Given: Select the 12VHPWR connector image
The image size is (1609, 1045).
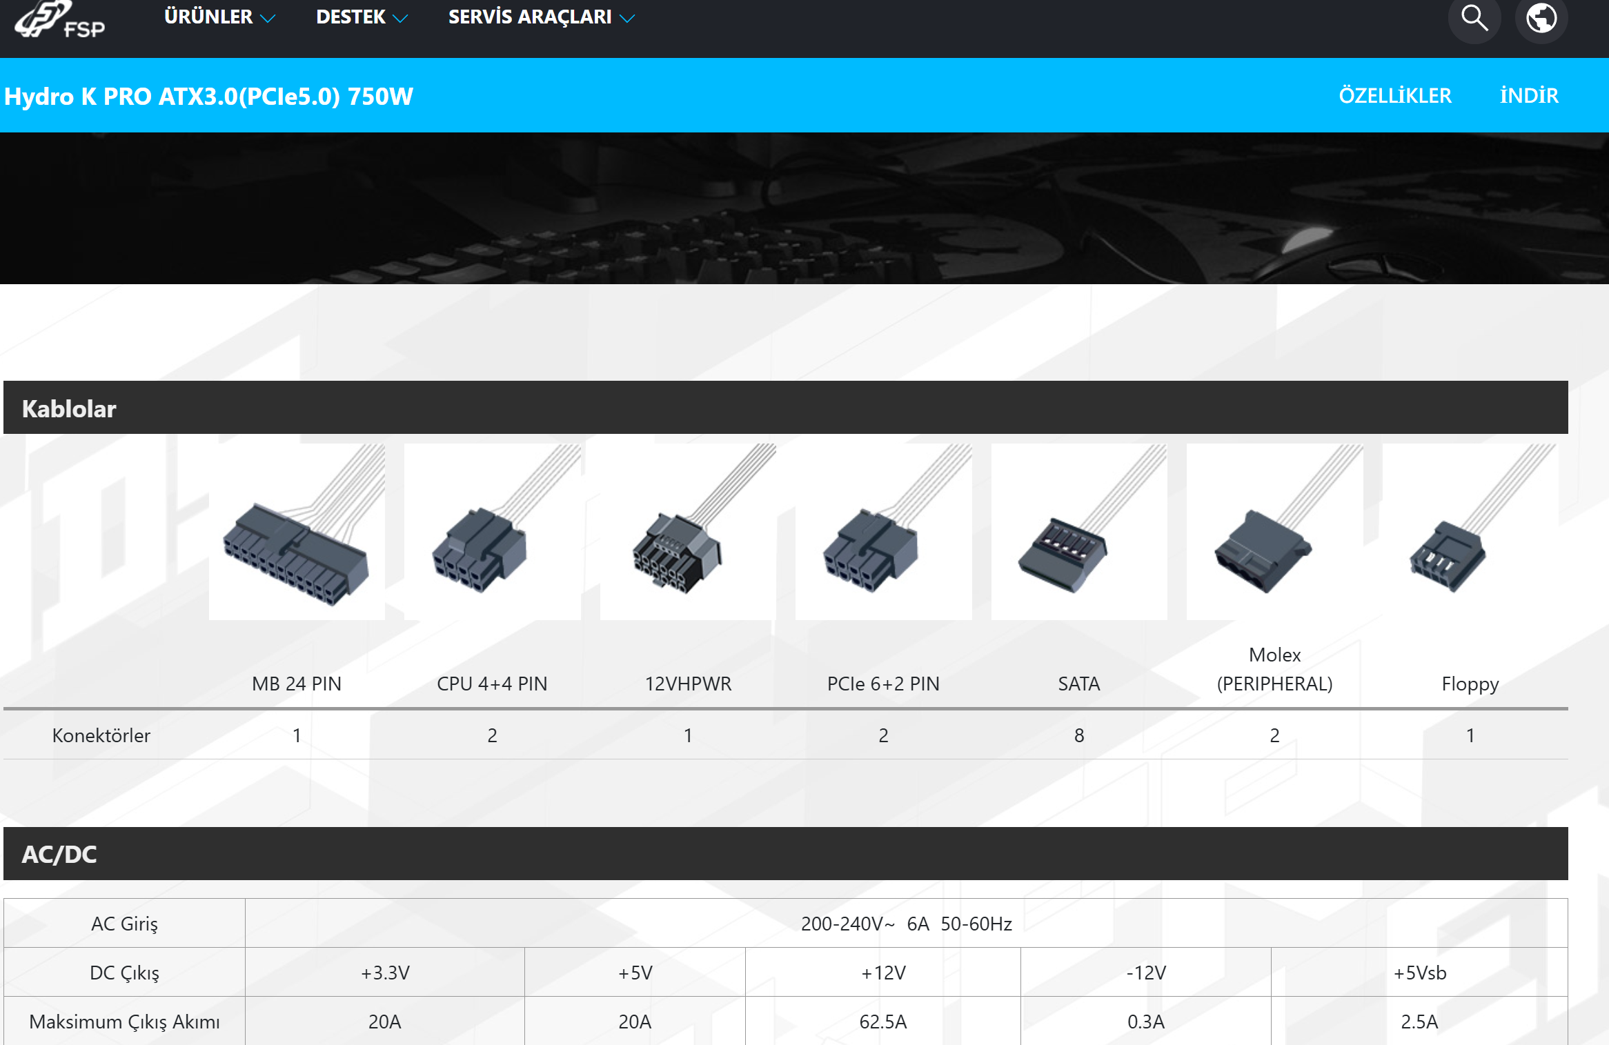Looking at the screenshot, I should click(x=688, y=532).
